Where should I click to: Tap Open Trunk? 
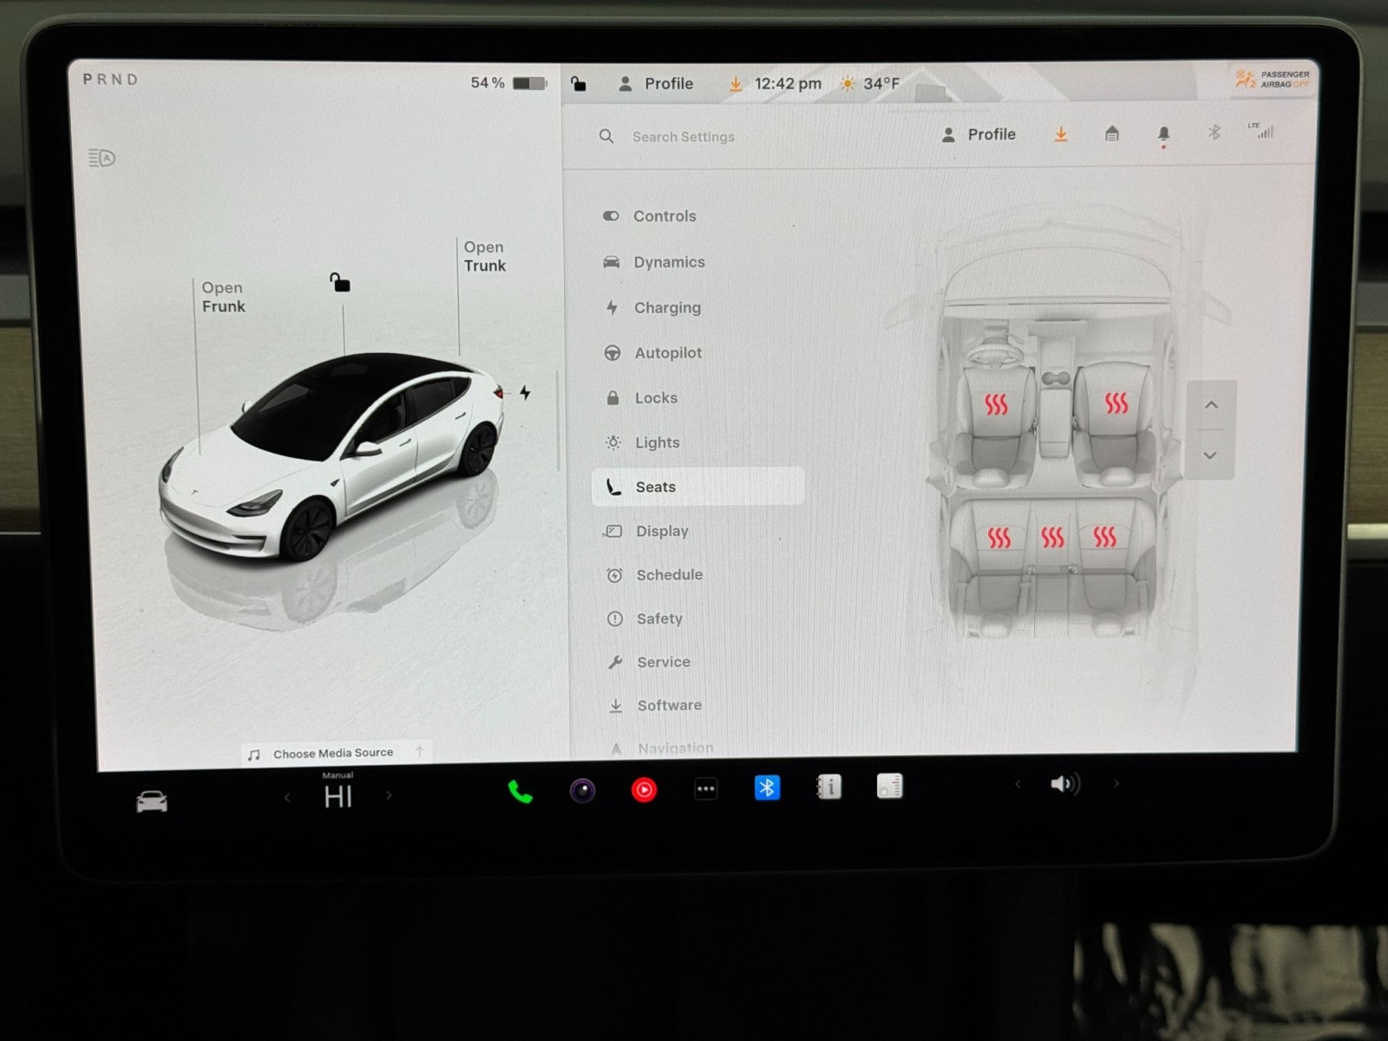click(x=484, y=257)
